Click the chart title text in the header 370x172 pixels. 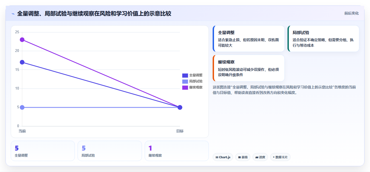(94, 14)
